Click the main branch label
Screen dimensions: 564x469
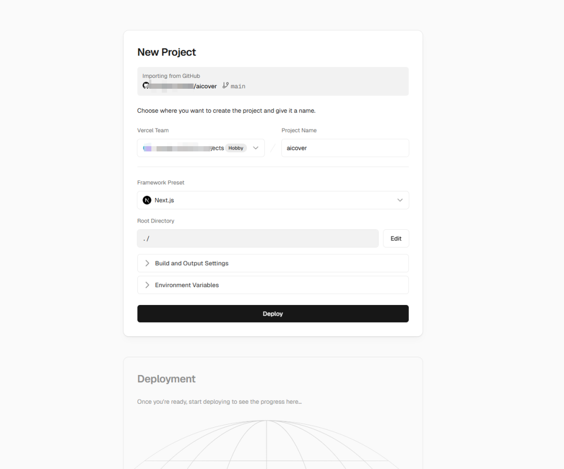click(x=238, y=86)
